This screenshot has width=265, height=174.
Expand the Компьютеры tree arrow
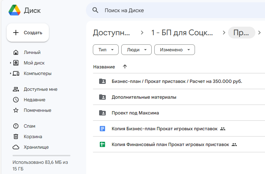pos(11,74)
